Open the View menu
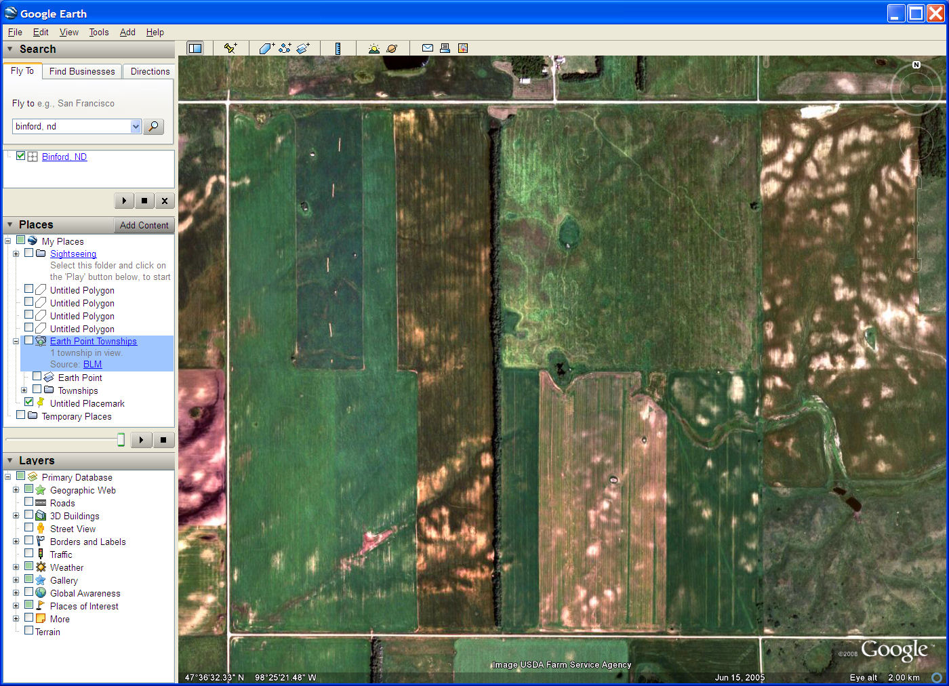This screenshot has height=686, width=949. point(69,32)
